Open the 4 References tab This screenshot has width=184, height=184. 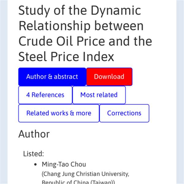click(x=45, y=95)
